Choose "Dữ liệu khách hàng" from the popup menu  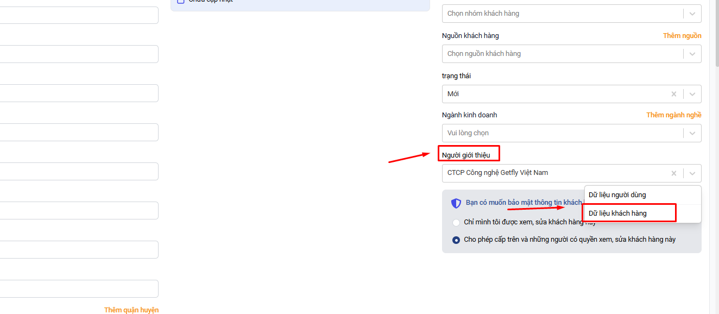[617, 213]
